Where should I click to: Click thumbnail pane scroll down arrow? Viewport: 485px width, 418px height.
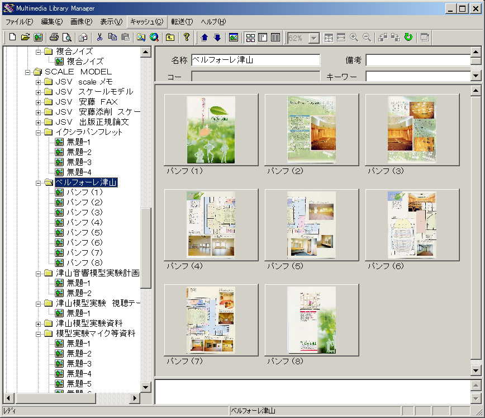[476, 370]
